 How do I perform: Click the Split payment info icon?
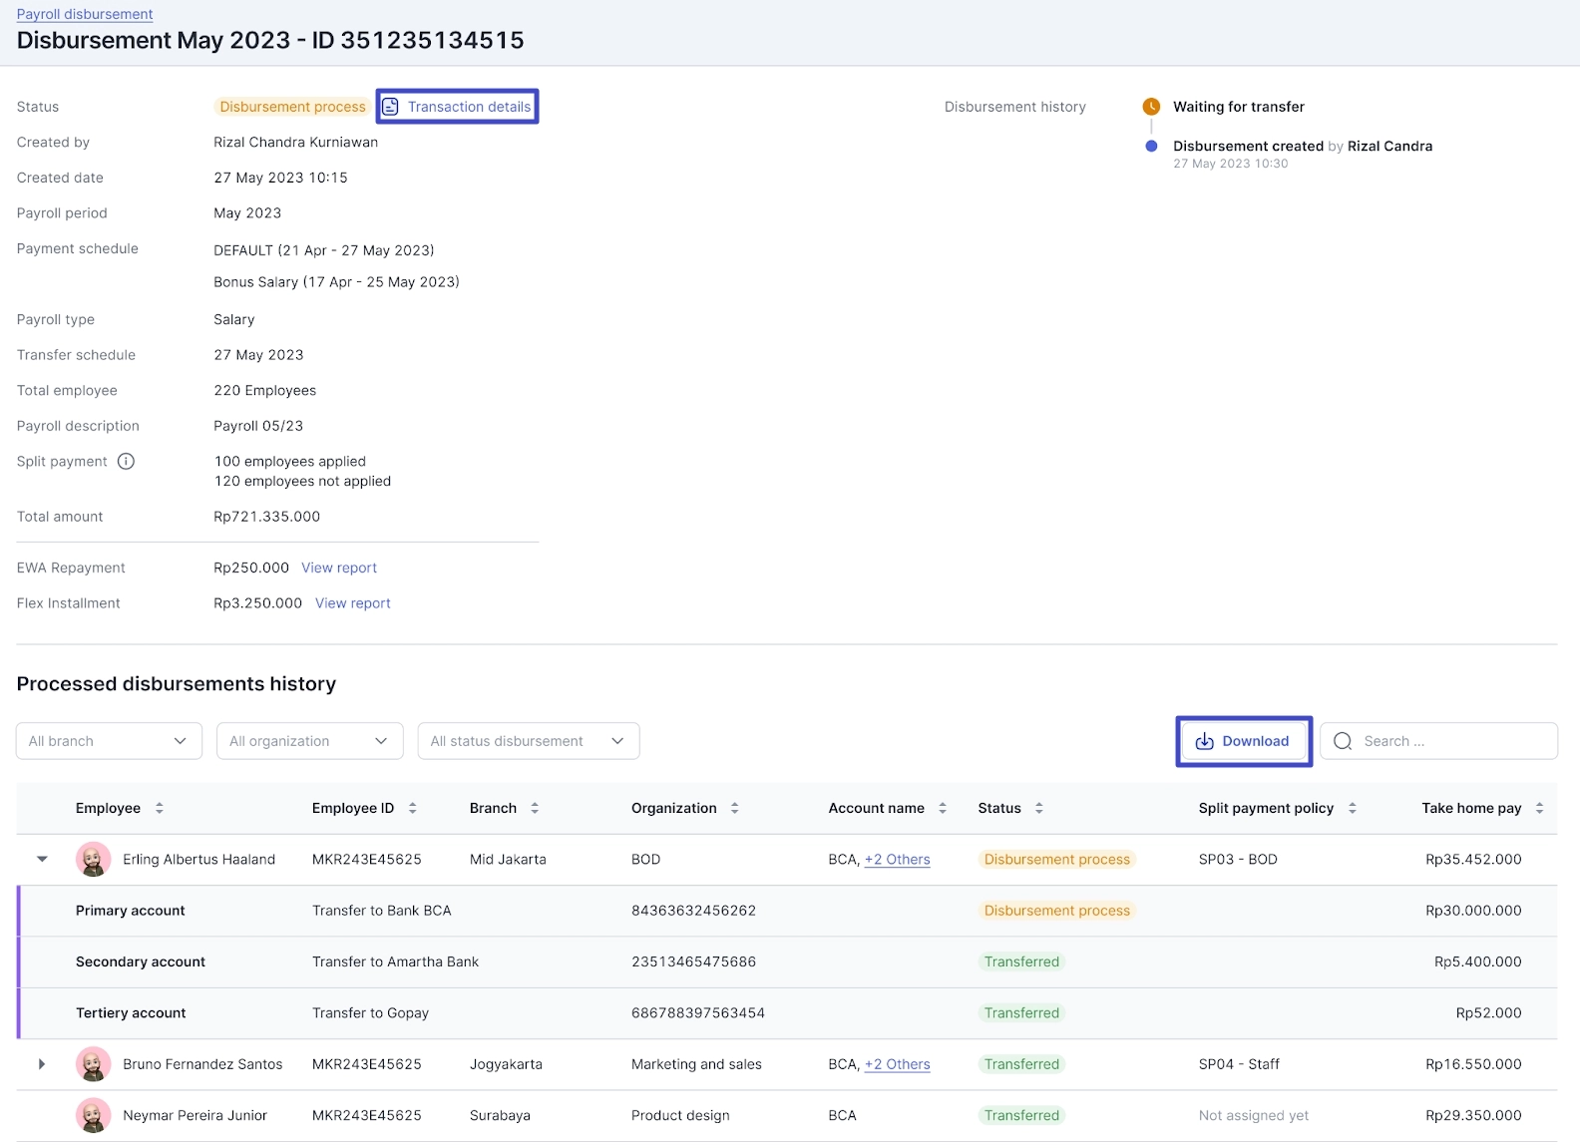click(126, 461)
